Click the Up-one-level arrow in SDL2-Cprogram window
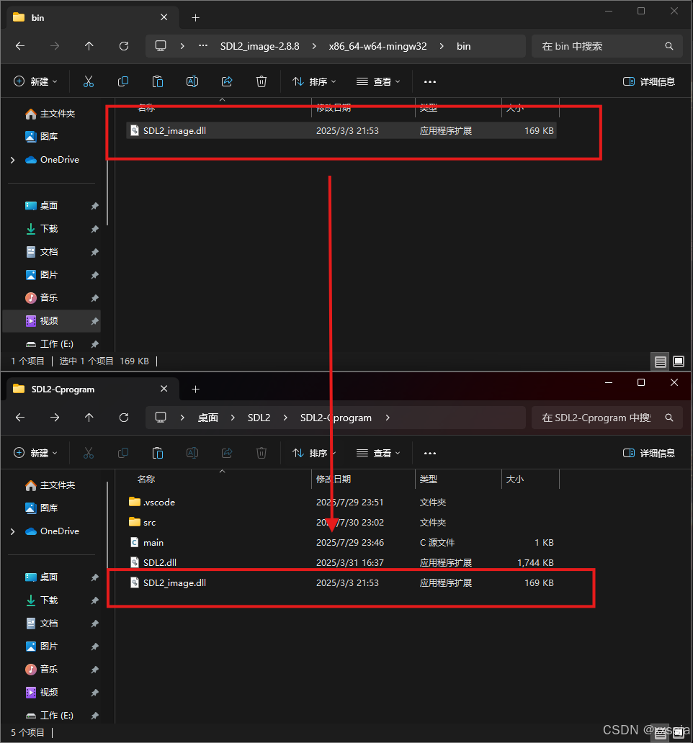This screenshot has width=693, height=743. tap(88, 417)
